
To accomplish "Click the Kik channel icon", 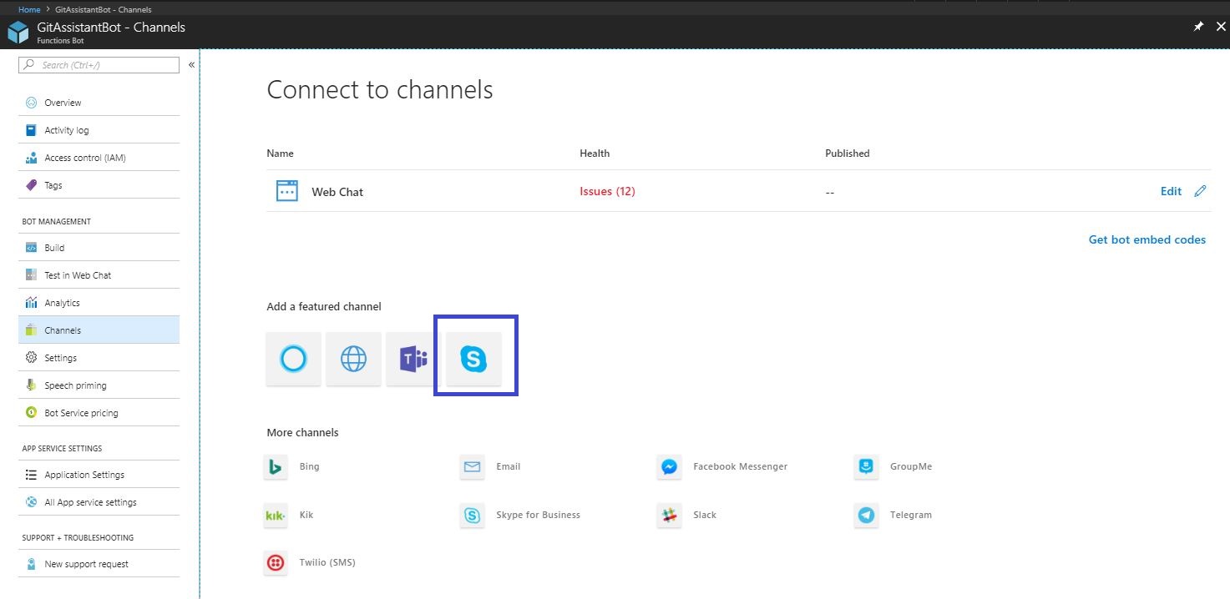I will (x=276, y=516).
